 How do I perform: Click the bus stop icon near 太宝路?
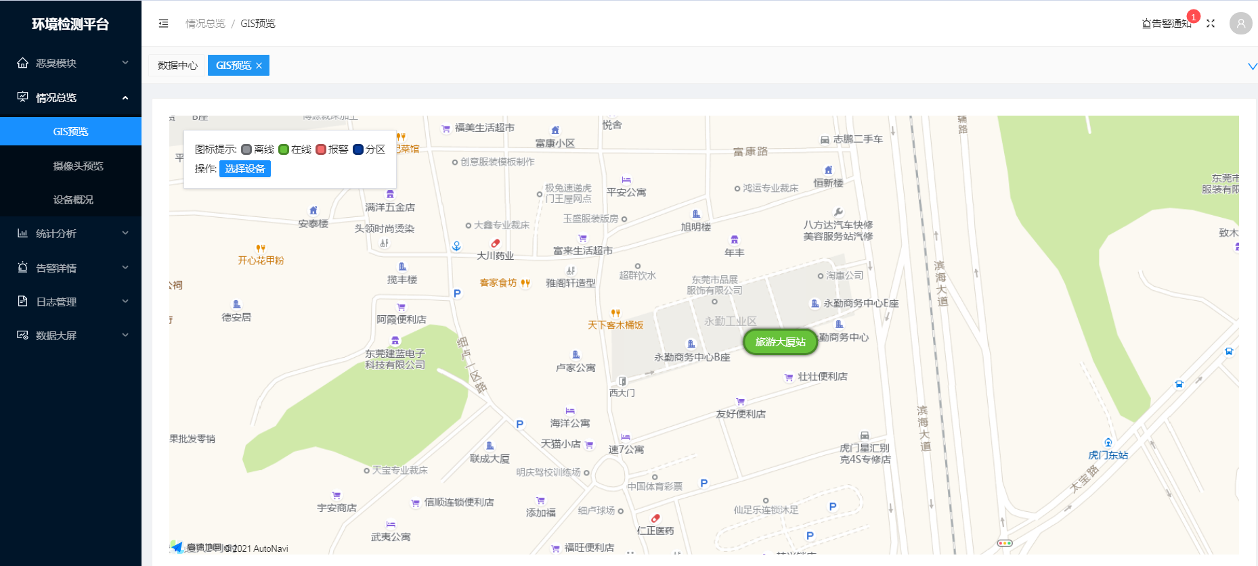tap(1179, 384)
